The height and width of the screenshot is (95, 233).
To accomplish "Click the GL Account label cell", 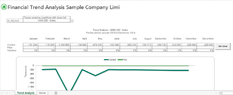I will 15,21.
